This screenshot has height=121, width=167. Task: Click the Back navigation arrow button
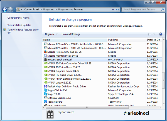coord(5,10)
